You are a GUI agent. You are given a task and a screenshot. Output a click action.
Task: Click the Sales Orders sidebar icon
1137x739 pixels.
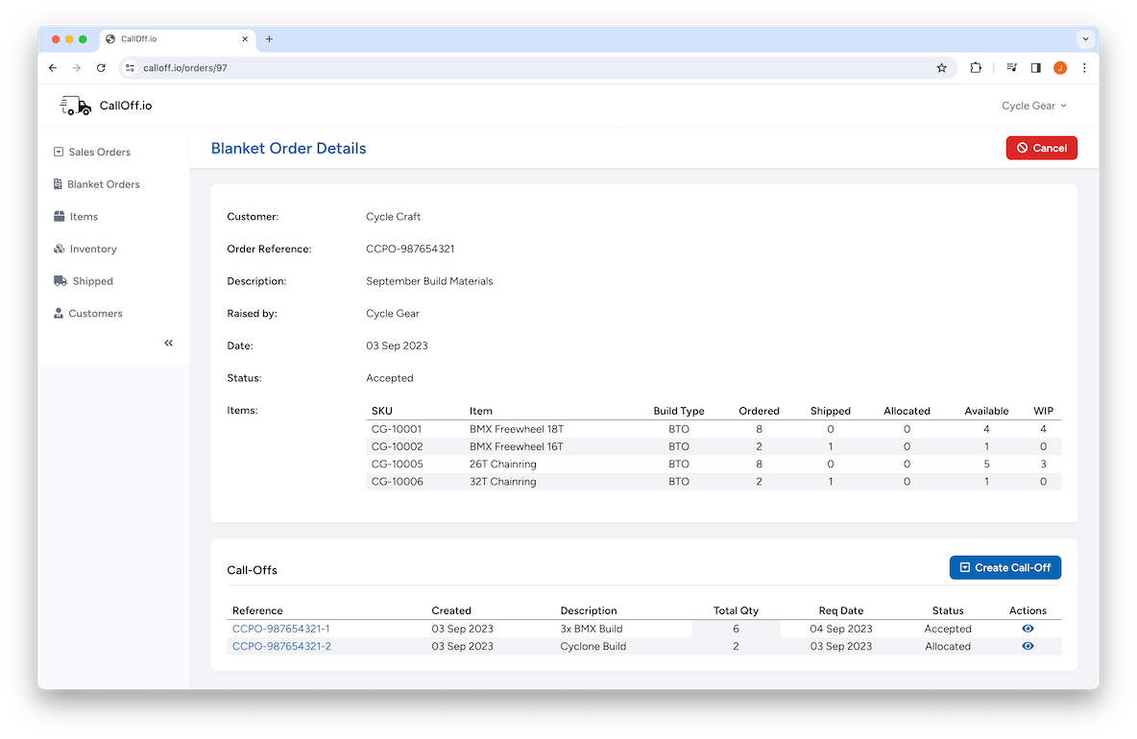pyautogui.click(x=59, y=152)
